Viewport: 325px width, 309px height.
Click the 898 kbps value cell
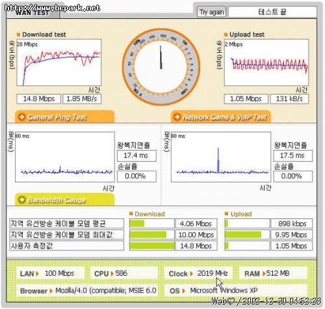(292, 224)
